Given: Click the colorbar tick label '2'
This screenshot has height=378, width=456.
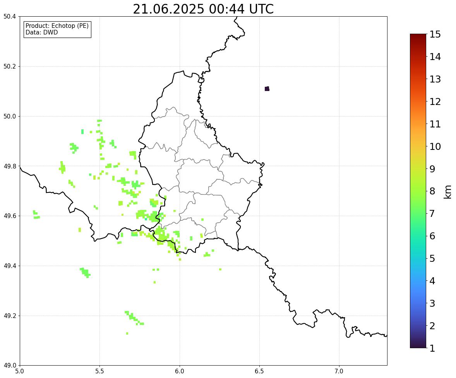Looking at the screenshot, I should [432, 326].
